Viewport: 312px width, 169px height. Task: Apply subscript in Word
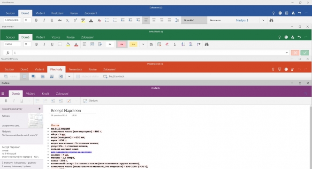[68, 20]
